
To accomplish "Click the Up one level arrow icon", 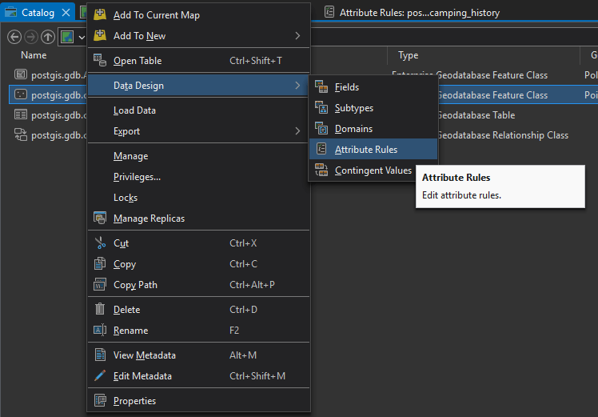I will coord(48,37).
